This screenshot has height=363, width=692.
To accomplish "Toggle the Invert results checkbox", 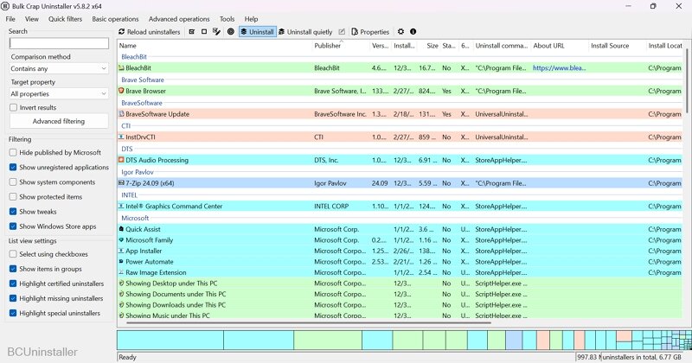I will [x=13, y=107].
